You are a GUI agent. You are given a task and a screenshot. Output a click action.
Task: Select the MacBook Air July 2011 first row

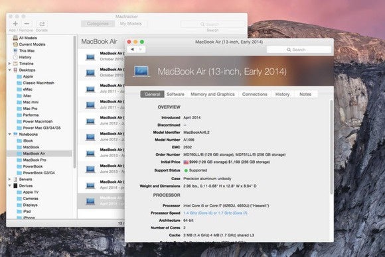point(101,89)
